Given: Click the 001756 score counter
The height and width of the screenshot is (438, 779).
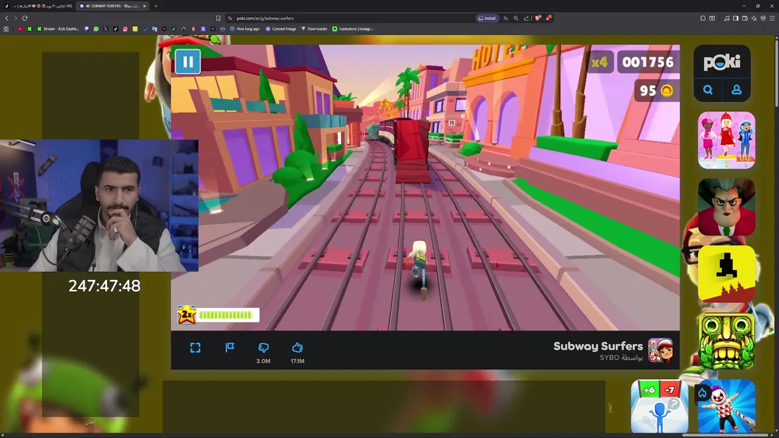Looking at the screenshot, I should tap(648, 62).
